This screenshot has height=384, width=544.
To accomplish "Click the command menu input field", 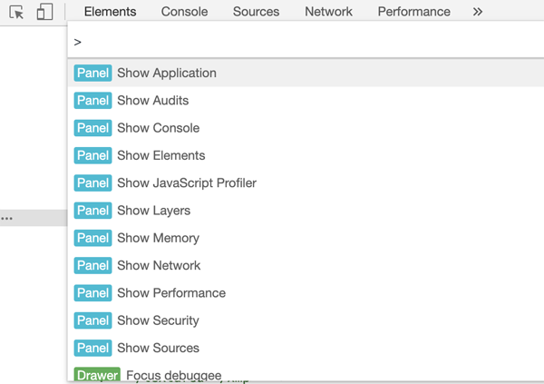I will 299,42.
